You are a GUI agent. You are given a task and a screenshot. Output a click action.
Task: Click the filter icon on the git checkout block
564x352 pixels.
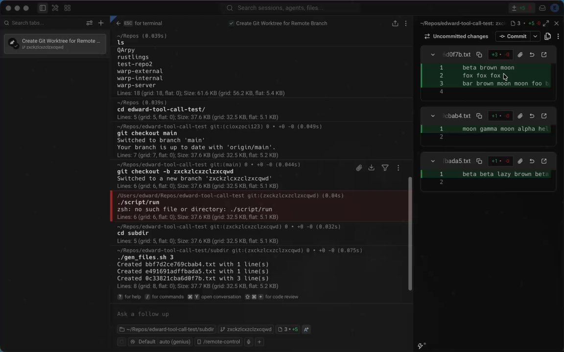pyautogui.click(x=385, y=168)
